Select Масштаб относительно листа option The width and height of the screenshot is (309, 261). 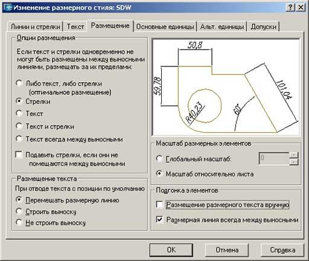pos(159,173)
